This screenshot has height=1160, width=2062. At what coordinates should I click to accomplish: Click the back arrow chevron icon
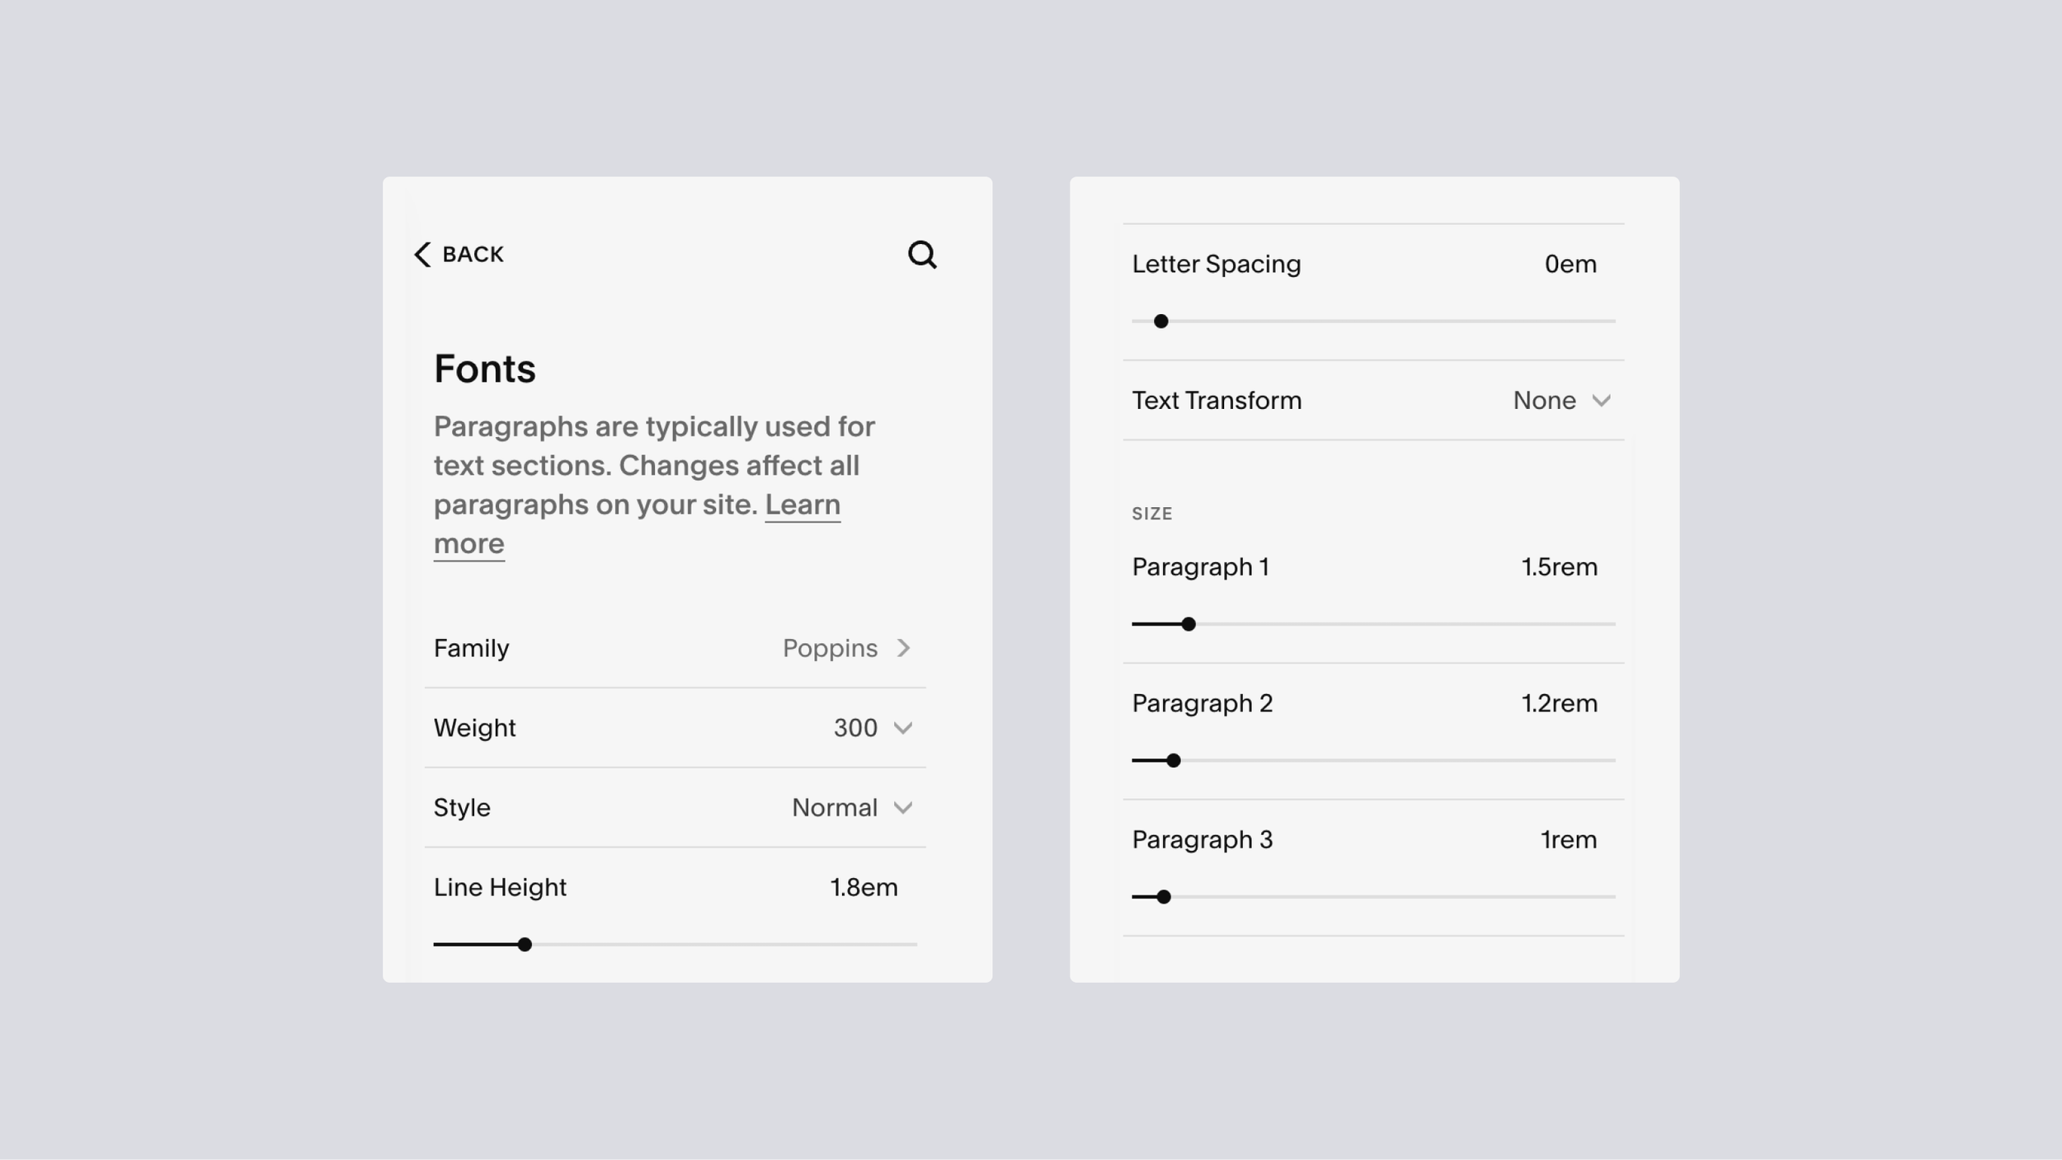(422, 255)
